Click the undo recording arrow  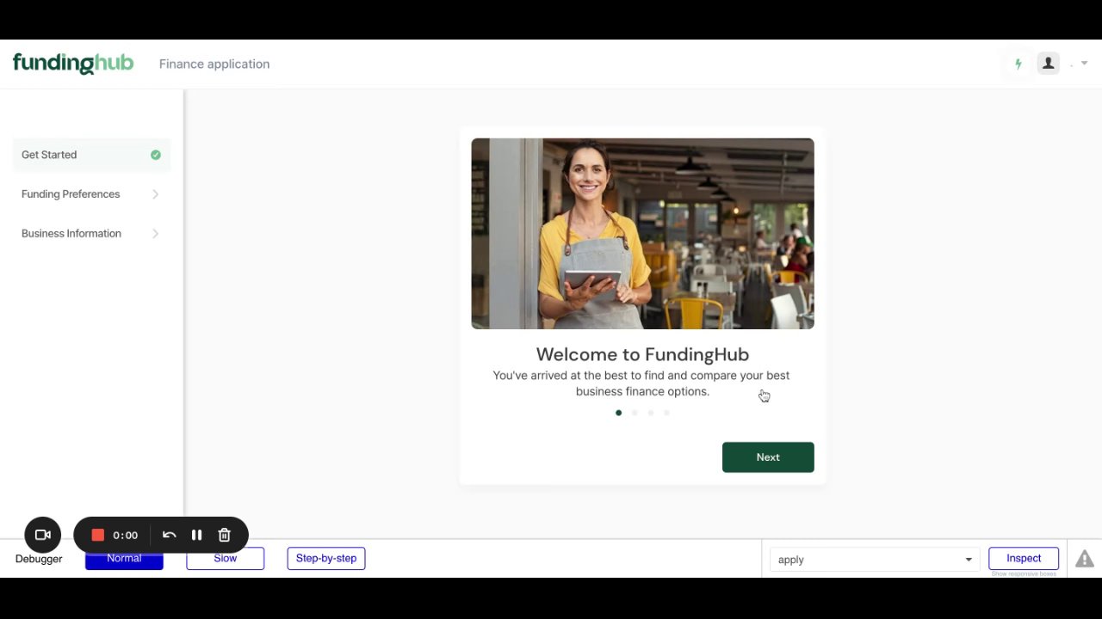click(170, 535)
